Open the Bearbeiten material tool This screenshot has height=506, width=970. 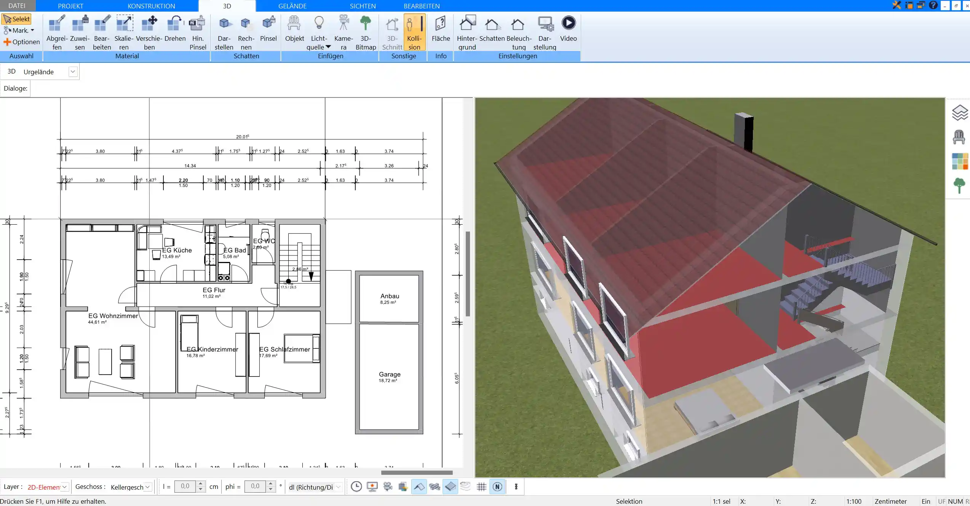tap(102, 33)
